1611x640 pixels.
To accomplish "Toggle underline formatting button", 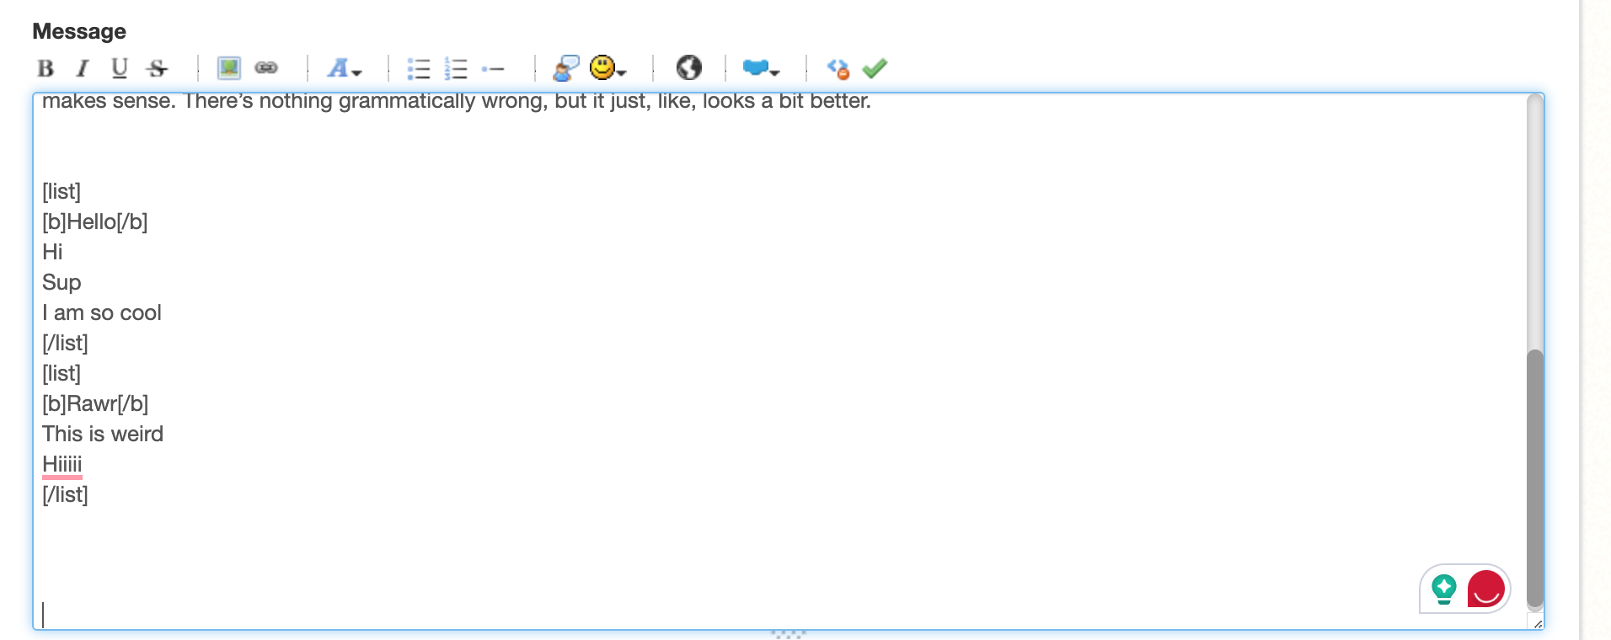I will pyautogui.click(x=120, y=68).
